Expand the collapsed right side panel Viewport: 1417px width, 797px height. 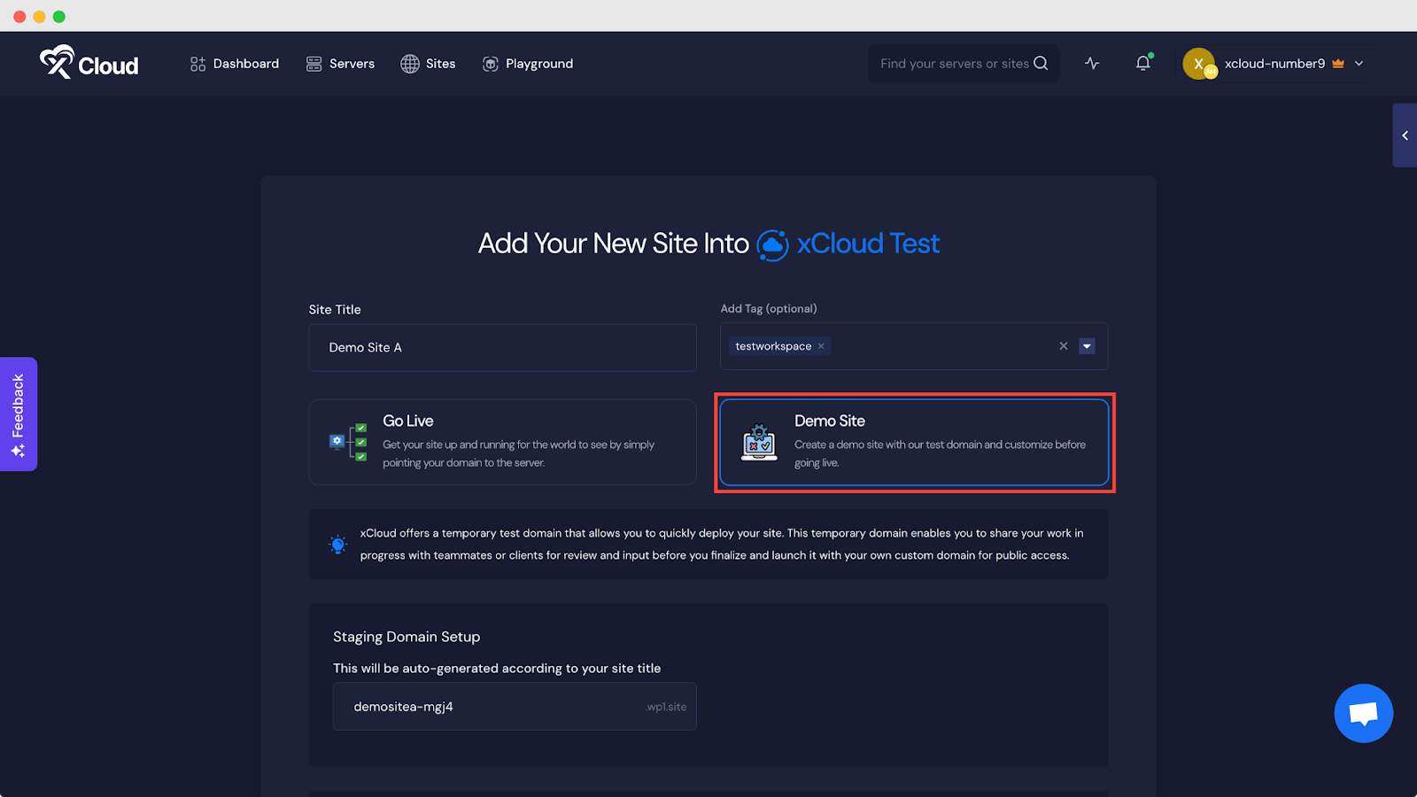[1405, 135]
